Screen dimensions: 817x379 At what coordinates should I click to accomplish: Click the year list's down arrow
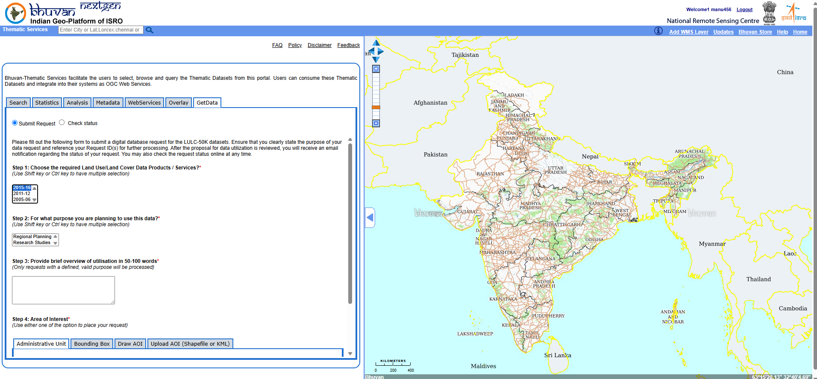[35, 200]
